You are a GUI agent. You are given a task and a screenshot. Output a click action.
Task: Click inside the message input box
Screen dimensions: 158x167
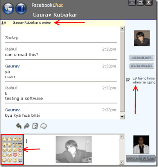click(72, 149)
